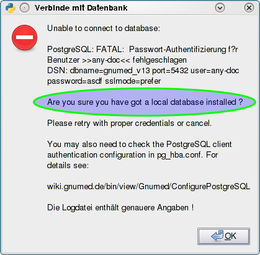Click the Benutzer any-doc fehlgeschlagen line

pos(117,60)
